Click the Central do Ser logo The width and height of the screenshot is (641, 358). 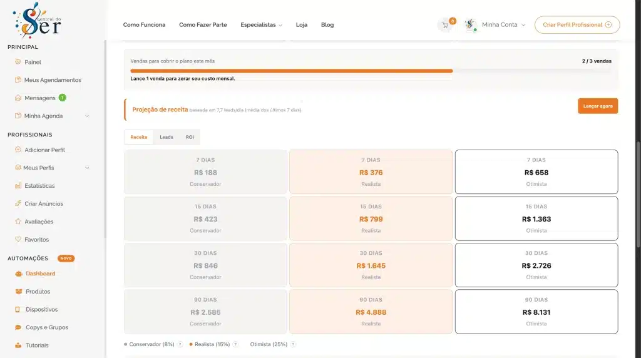pyautogui.click(x=37, y=21)
